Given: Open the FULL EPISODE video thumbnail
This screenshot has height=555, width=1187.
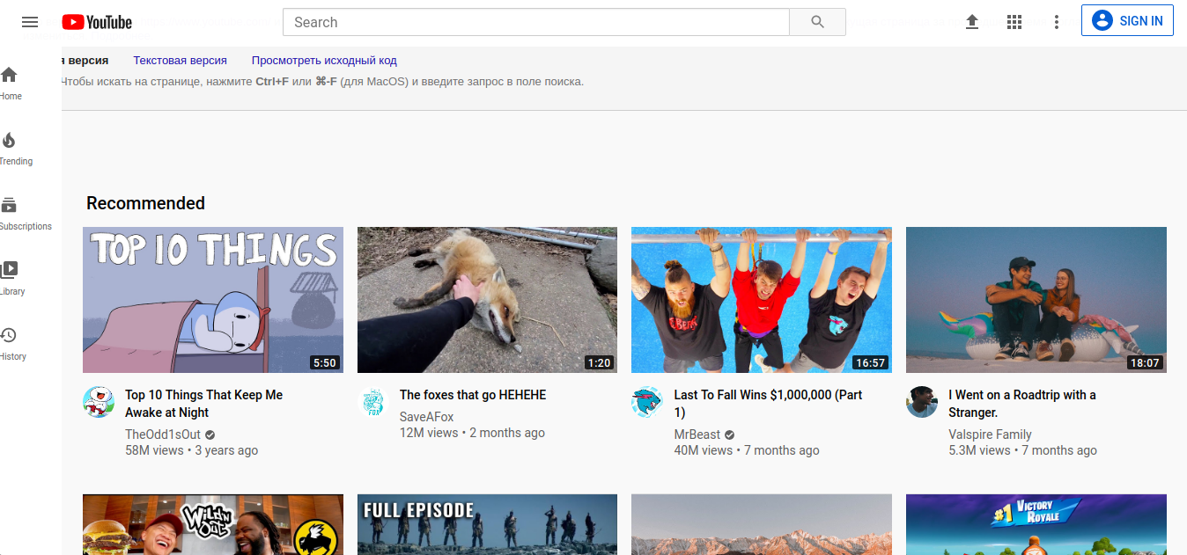Looking at the screenshot, I should (487, 524).
